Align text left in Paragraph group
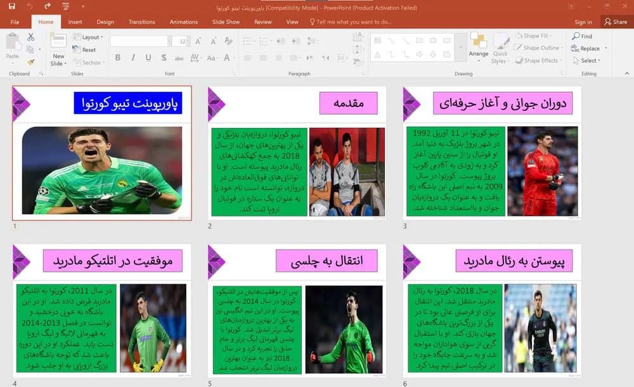 (x=248, y=58)
